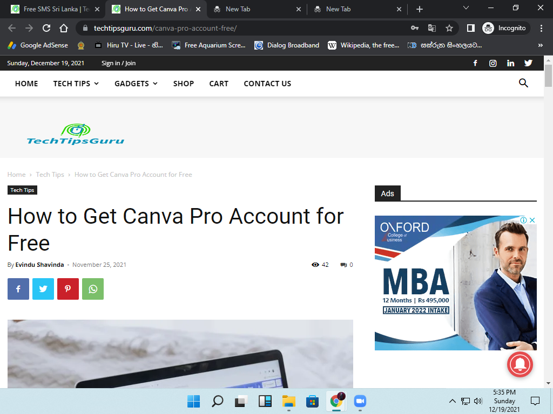Click the Tech Tips category tag
Viewport: 553px width, 414px height.
[22, 190]
